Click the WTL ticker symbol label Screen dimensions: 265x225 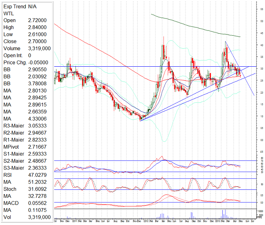[x=9, y=13]
